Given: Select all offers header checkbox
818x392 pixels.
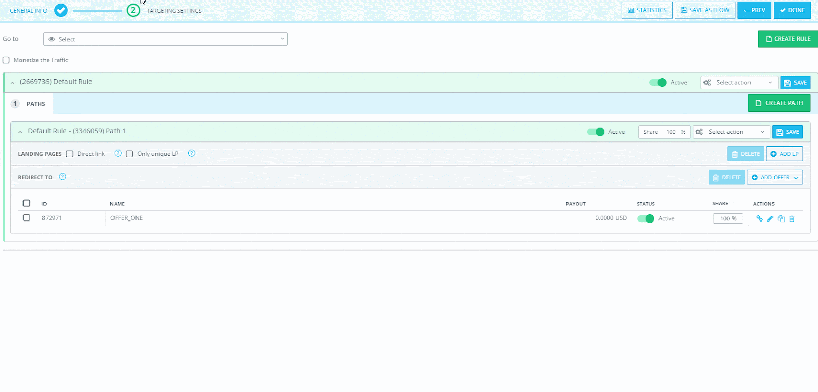Looking at the screenshot, I should coord(27,203).
